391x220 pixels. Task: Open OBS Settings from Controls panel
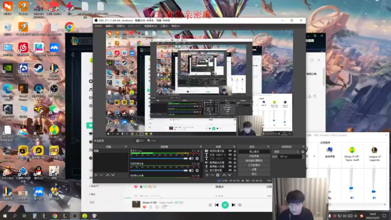[x=254, y=169]
